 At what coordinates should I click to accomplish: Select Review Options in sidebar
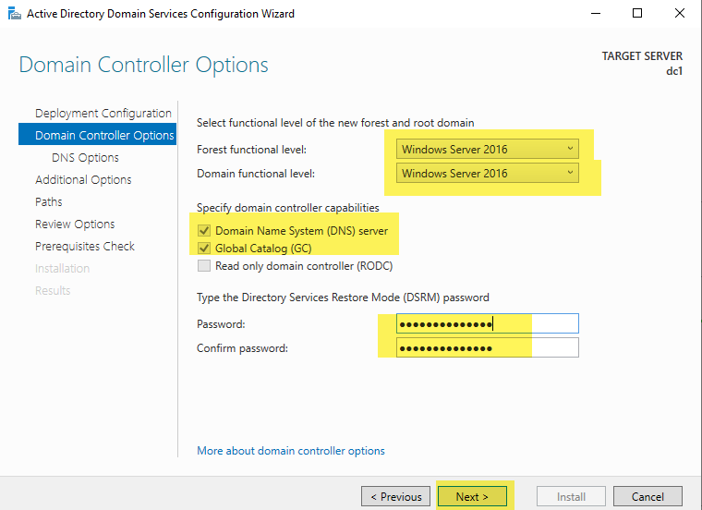coord(75,224)
